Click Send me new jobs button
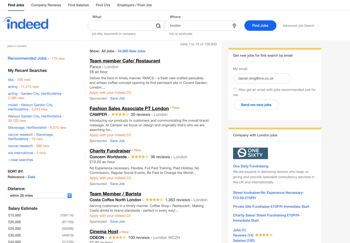The height and width of the screenshot is (243, 350). tap(256, 105)
